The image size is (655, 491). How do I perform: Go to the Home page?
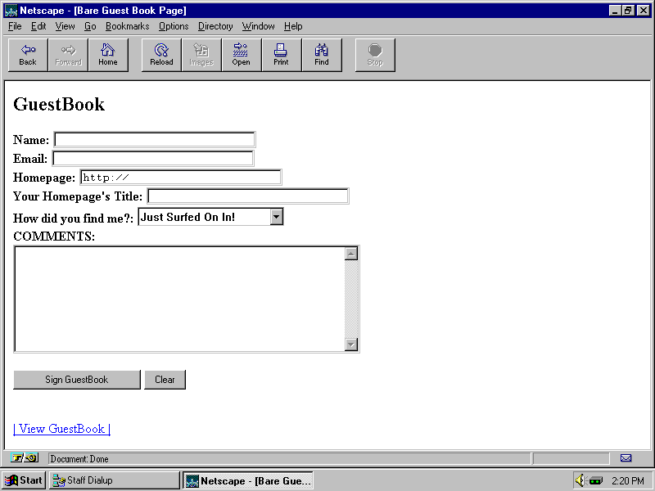108,55
